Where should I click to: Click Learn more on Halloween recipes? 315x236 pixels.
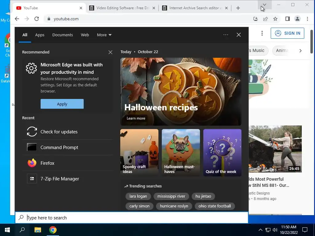[136, 118]
